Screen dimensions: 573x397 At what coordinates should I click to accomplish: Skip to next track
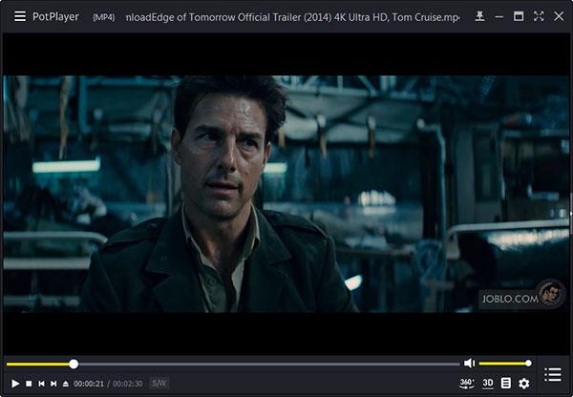53,384
